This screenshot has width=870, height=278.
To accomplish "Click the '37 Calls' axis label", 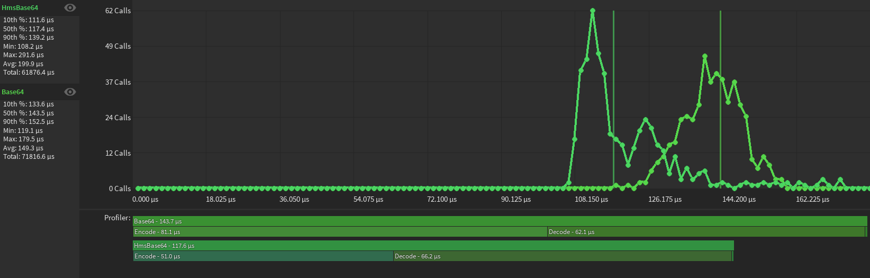I will click(118, 82).
